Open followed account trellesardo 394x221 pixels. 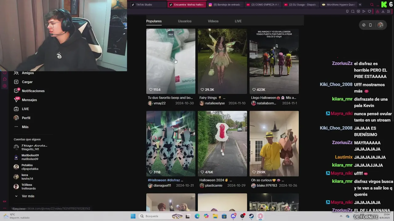tap(25, 187)
